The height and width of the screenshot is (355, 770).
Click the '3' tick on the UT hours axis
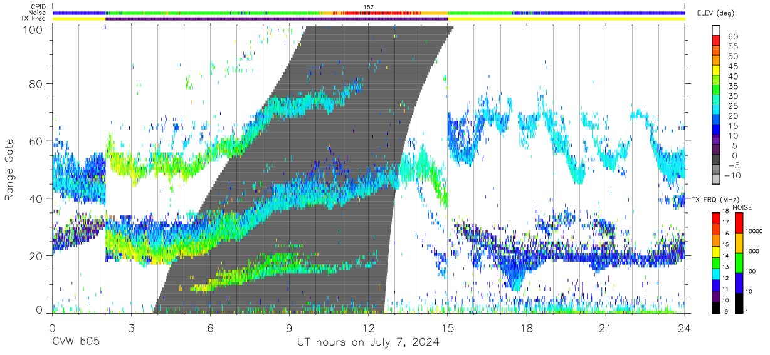pyautogui.click(x=131, y=327)
